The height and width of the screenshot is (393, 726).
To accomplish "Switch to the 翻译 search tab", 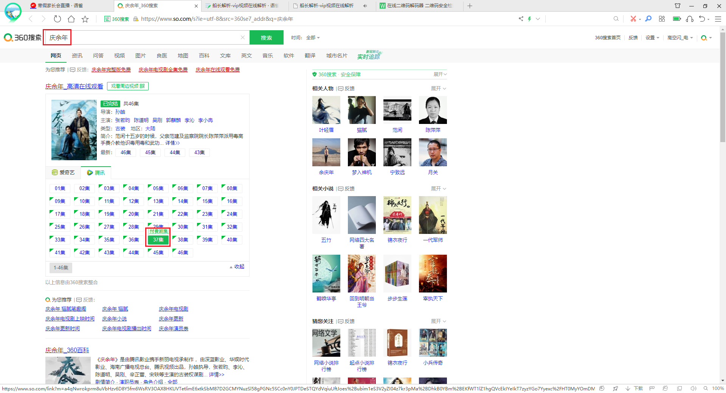I will point(310,56).
